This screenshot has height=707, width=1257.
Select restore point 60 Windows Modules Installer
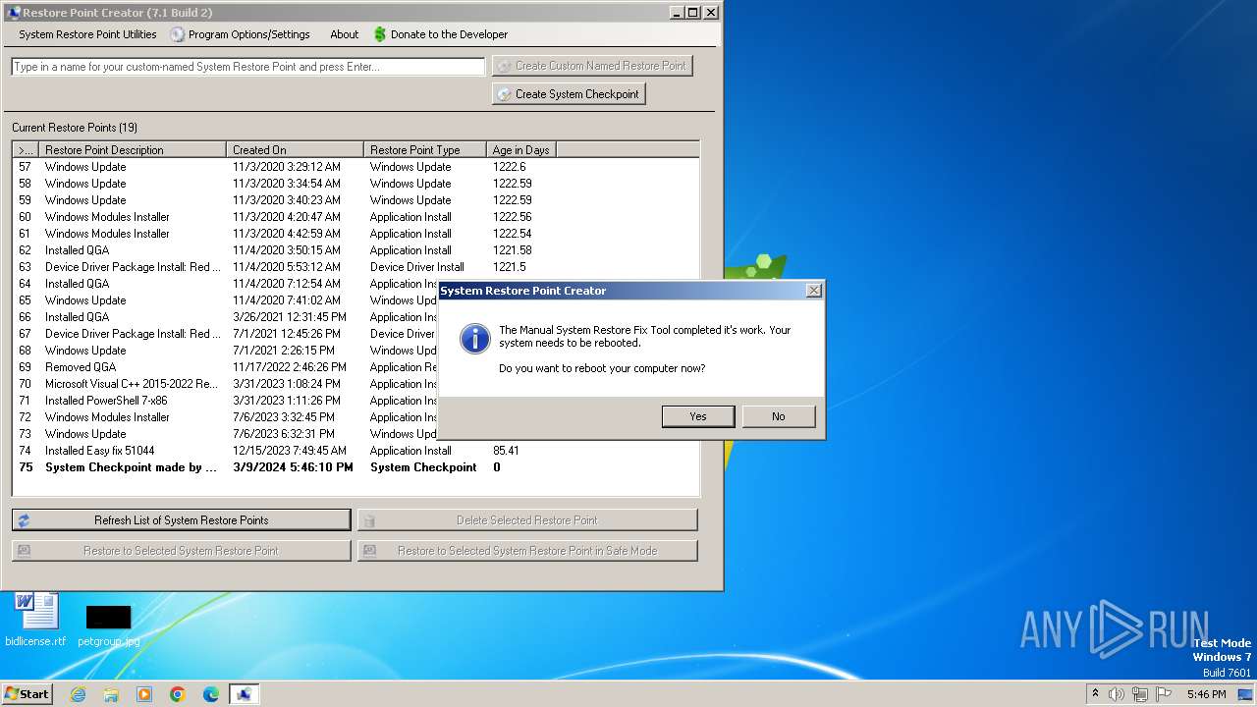[x=355, y=217]
